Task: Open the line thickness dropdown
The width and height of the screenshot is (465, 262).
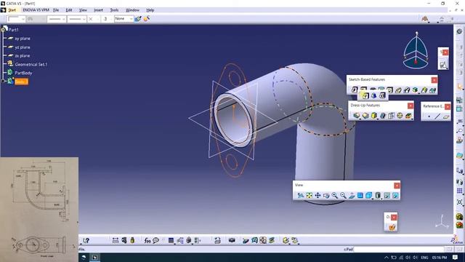Action: click(x=57, y=19)
